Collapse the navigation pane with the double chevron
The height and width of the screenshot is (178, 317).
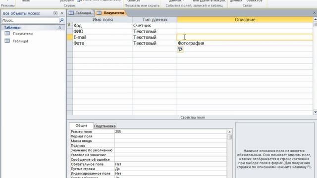pos(62,13)
